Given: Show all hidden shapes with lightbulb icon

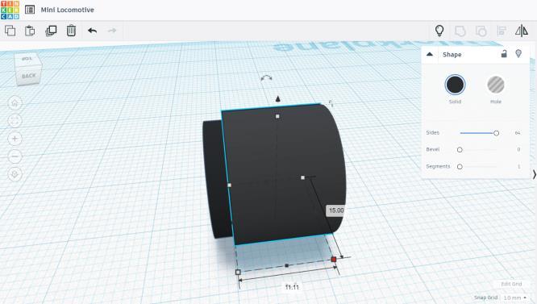Looking at the screenshot, I should pos(439,31).
